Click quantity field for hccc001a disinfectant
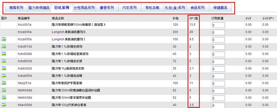Image resolution: width=277 pixels, height=108 pixels. click(218, 25)
